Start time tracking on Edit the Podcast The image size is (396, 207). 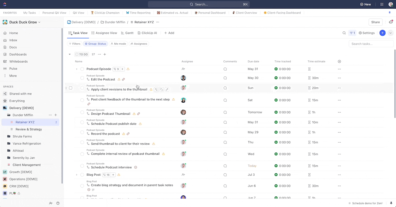[276, 78]
